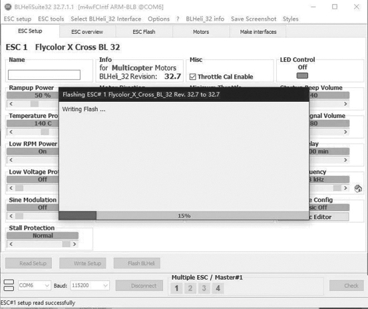The image size is (368, 309).
Task: Click the Read Setup button
Action: (x=29, y=263)
